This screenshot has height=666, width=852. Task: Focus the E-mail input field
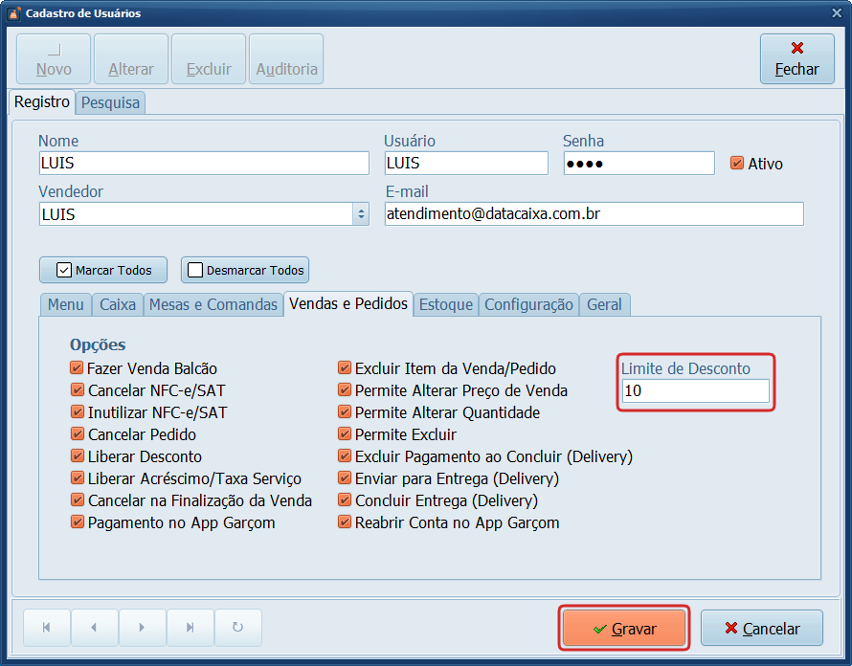click(x=594, y=214)
